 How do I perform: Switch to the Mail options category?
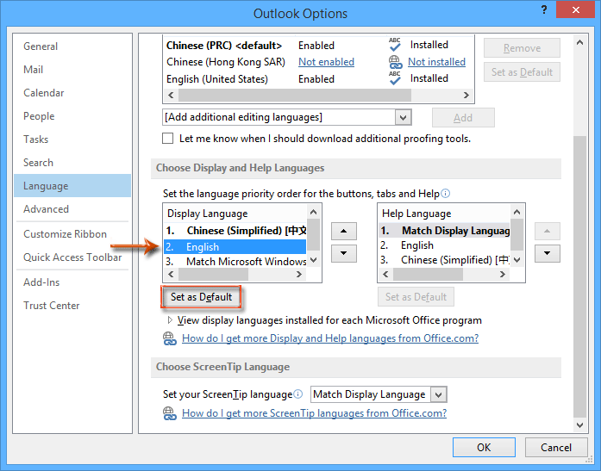(x=35, y=70)
